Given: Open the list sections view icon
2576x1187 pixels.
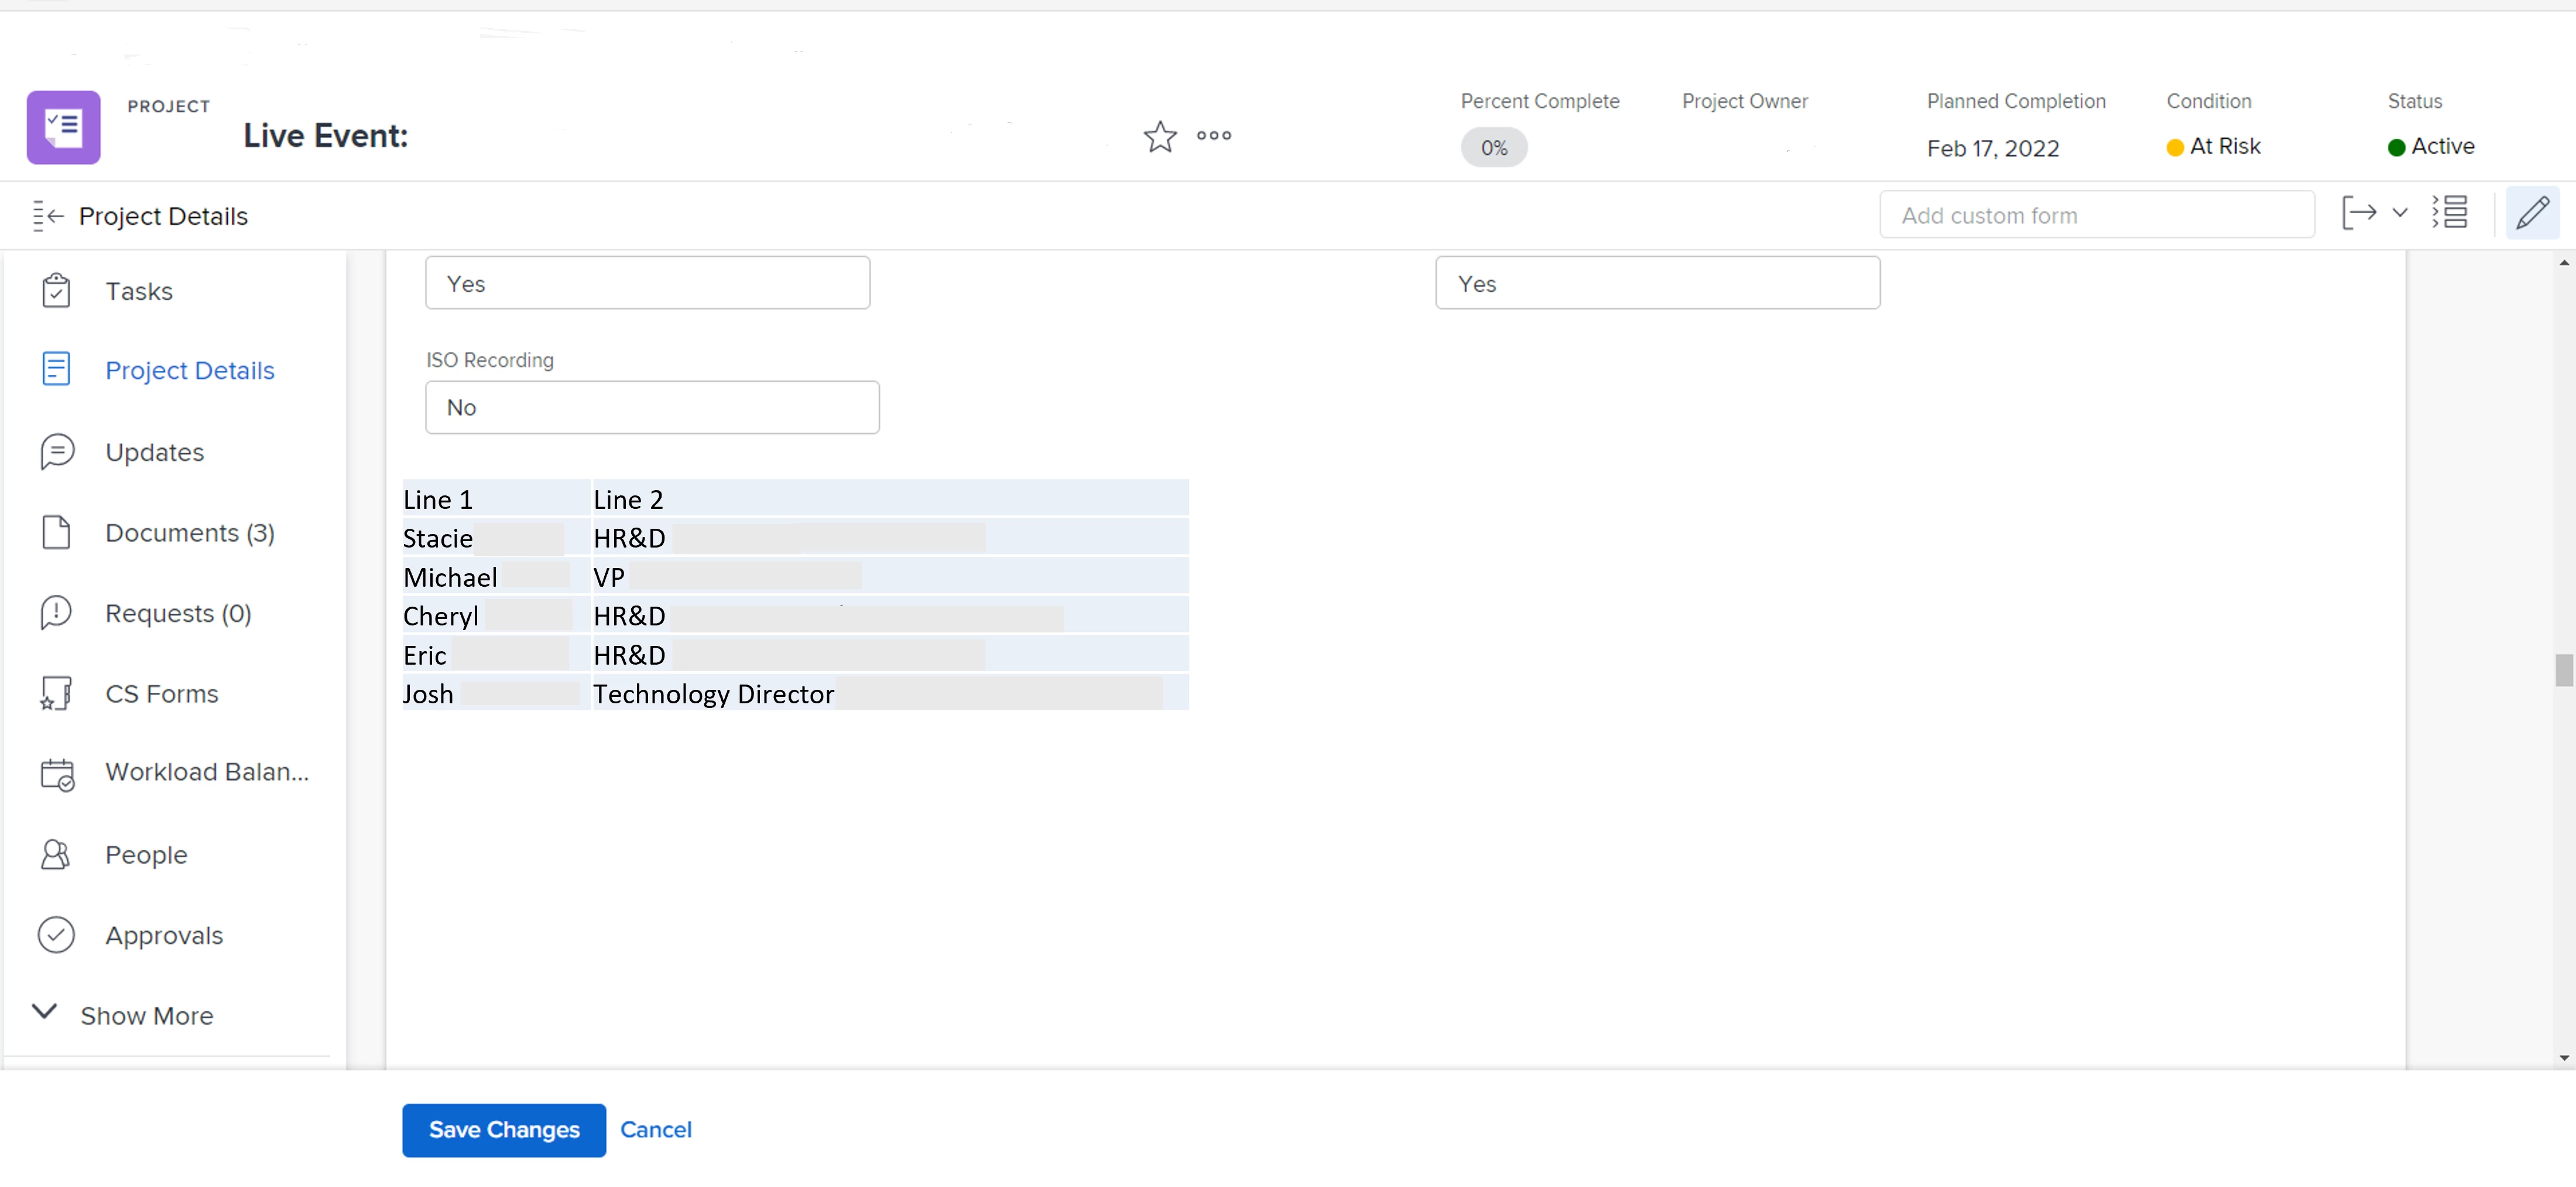Looking at the screenshot, I should [x=2449, y=213].
